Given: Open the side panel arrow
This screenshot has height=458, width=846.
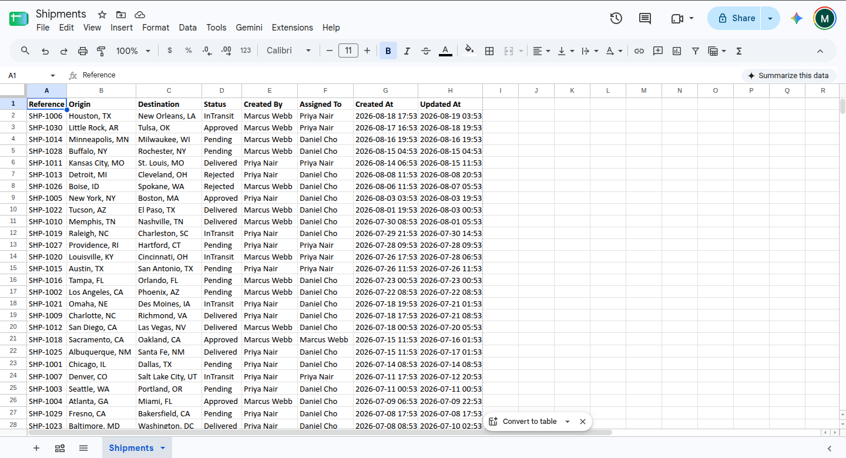Looking at the screenshot, I should point(830,449).
